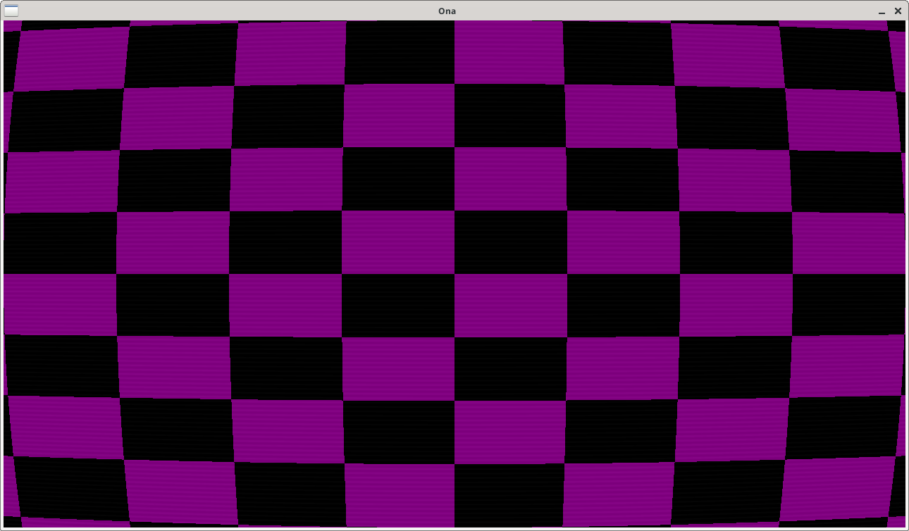Image resolution: width=909 pixels, height=531 pixels.
Task: Click the Ona title text
Action: pyautogui.click(x=447, y=11)
